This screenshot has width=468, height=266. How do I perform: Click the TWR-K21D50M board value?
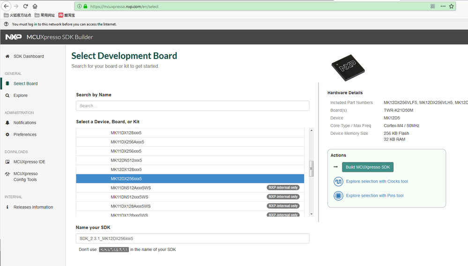(399, 110)
